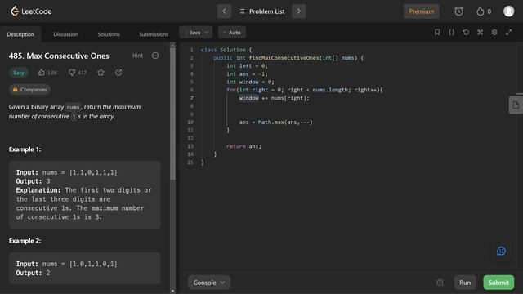Open the feedback chat smiley icon

(x=501, y=251)
